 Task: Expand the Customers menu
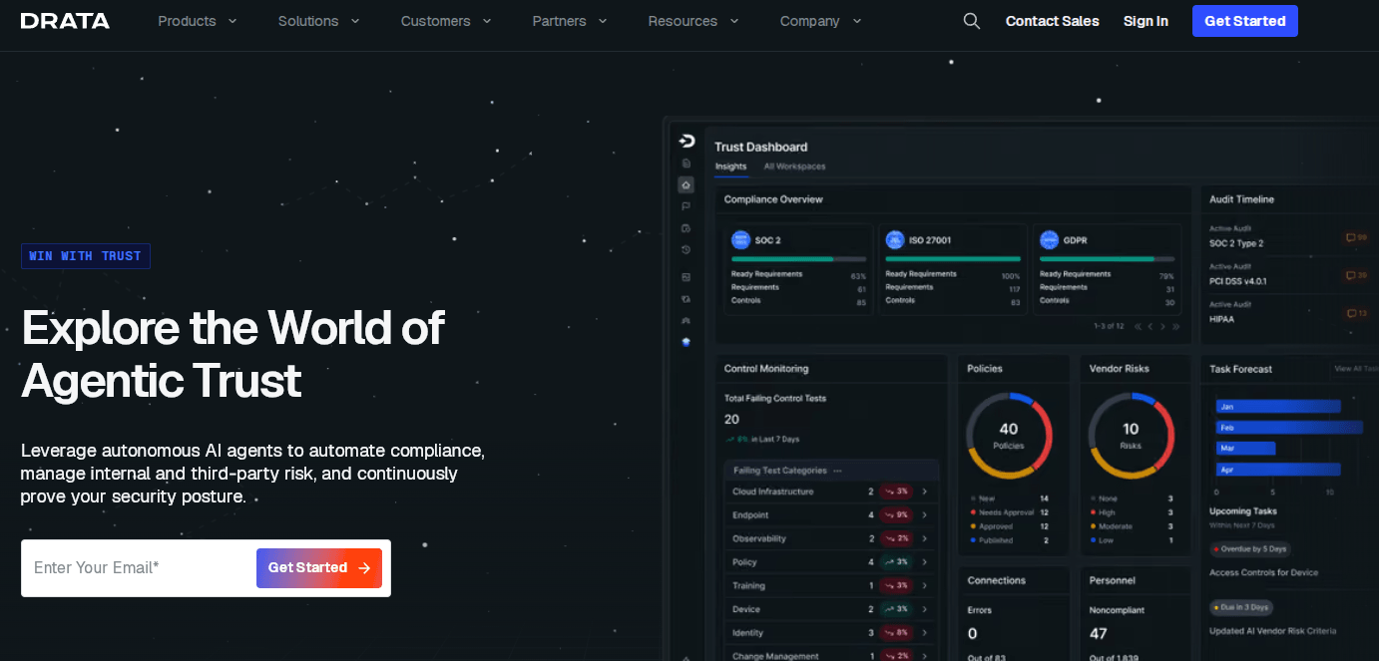(446, 21)
